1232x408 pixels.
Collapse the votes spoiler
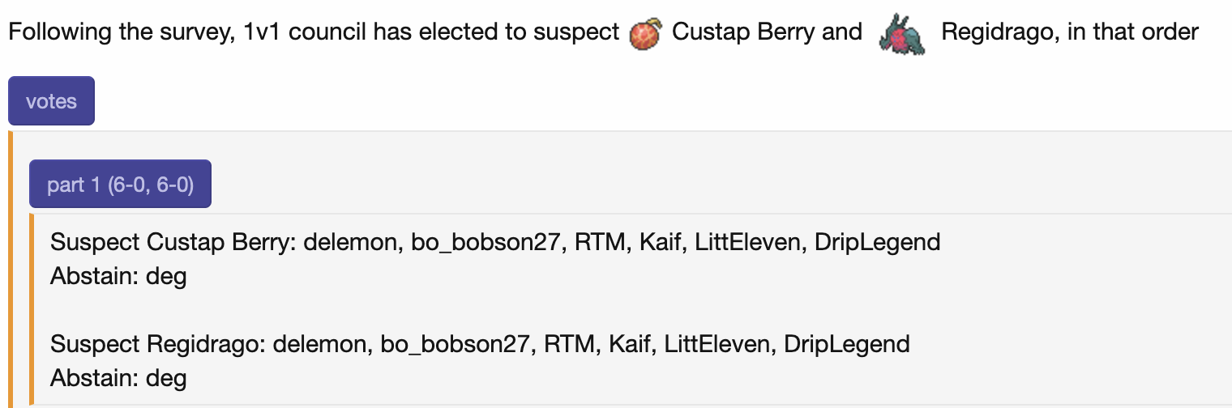51,101
